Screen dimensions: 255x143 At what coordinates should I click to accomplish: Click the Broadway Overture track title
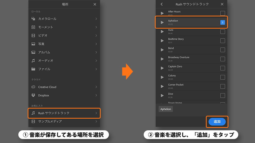tap(178, 57)
